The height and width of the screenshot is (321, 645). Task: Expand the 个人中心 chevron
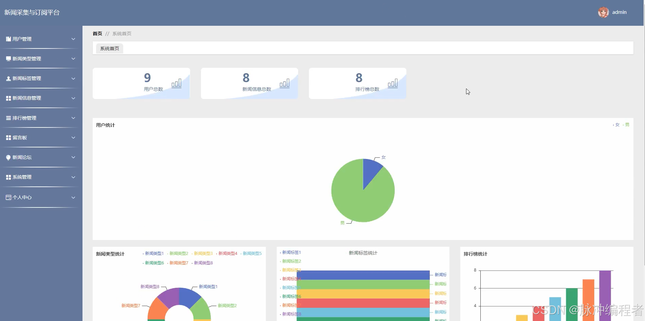pyautogui.click(x=73, y=197)
